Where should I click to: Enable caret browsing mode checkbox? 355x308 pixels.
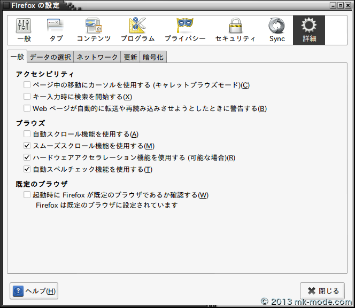click(27, 85)
